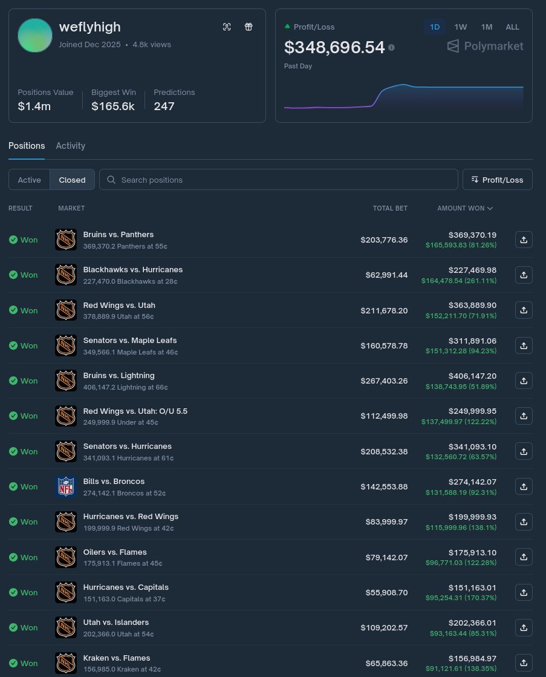Share the Senators vs. Hurricanes result

(x=524, y=451)
